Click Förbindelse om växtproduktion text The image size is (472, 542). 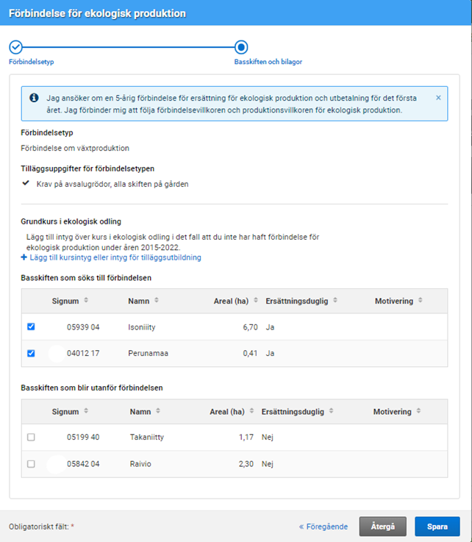pos(75,149)
